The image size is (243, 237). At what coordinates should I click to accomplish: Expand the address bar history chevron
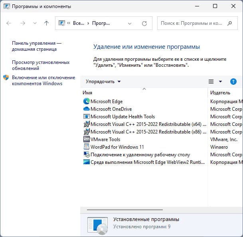tap(130, 24)
